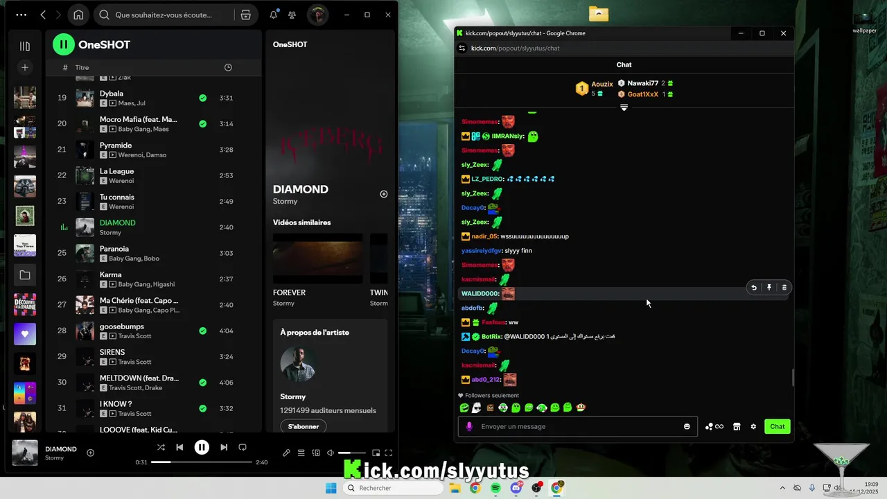Pause playback in bottom player bar
The width and height of the screenshot is (887, 499).
tap(202, 447)
